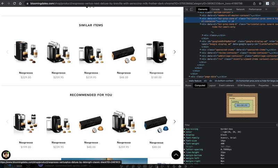Expand the margin-bottom computed property
The image size is (278, 168).
[185, 155]
